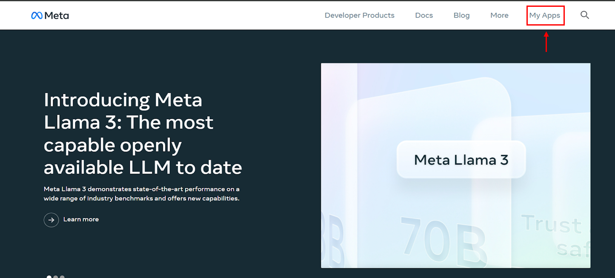Select the first white carousel dot
The image size is (615, 278).
tap(49, 277)
